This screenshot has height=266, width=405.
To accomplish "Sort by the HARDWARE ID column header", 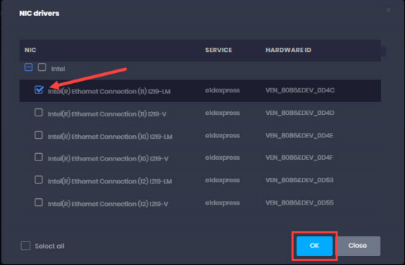I will pyautogui.click(x=289, y=50).
